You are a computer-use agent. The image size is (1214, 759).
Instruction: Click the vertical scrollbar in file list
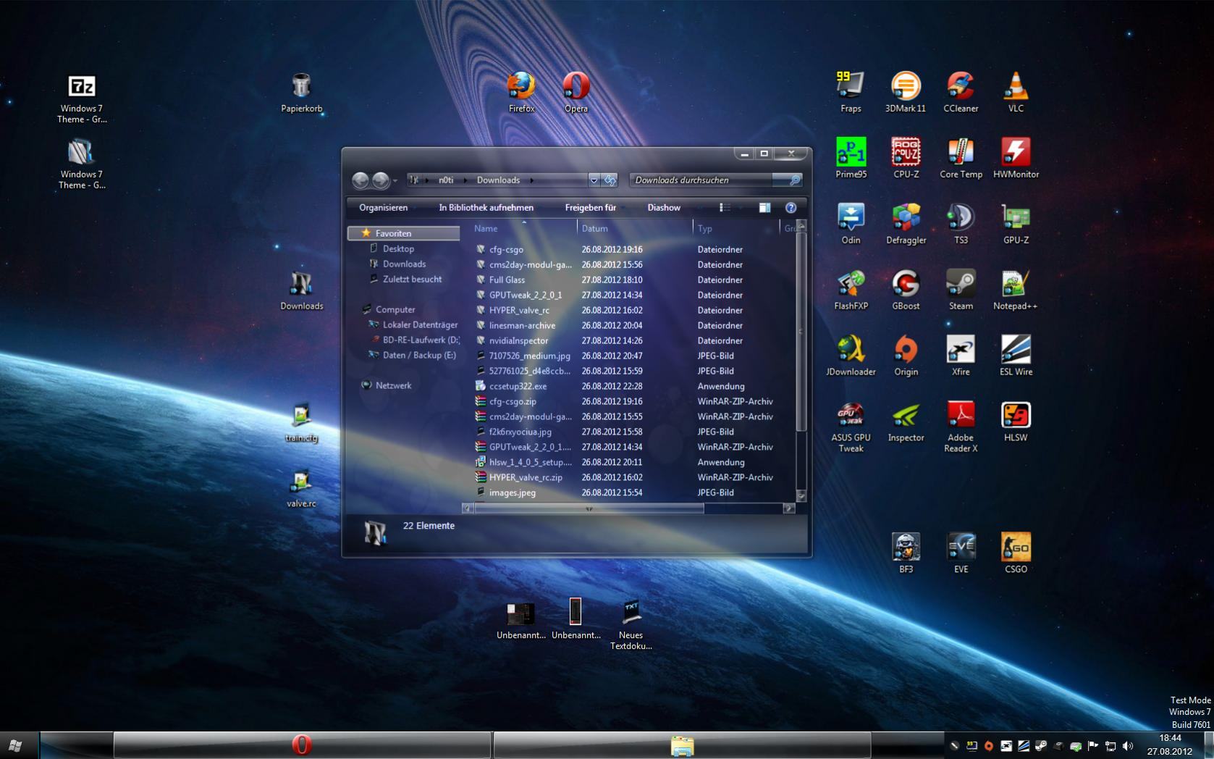coord(801,332)
